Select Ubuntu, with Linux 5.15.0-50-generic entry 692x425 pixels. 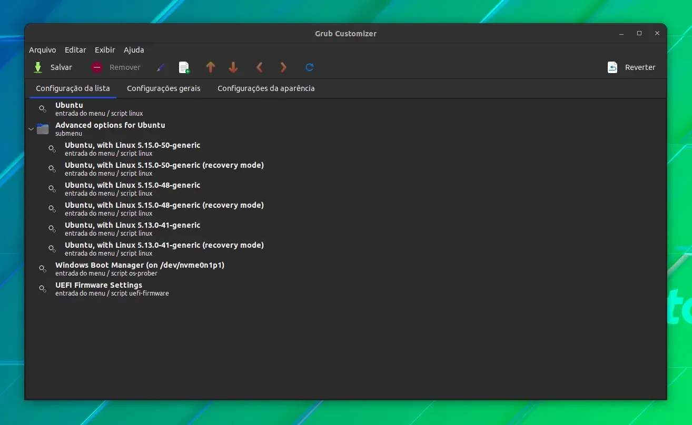[x=345, y=149]
